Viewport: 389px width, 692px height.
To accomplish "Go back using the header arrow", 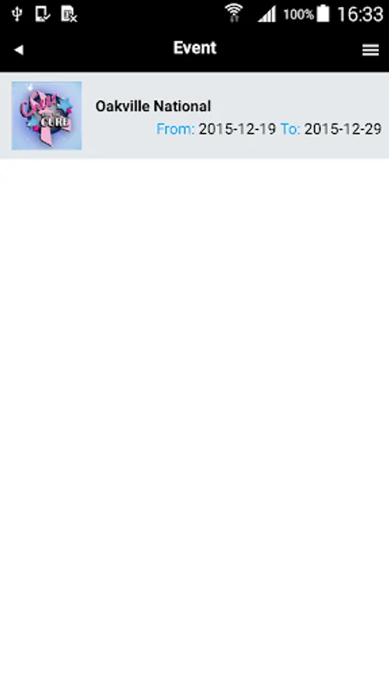I will point(18,50).
